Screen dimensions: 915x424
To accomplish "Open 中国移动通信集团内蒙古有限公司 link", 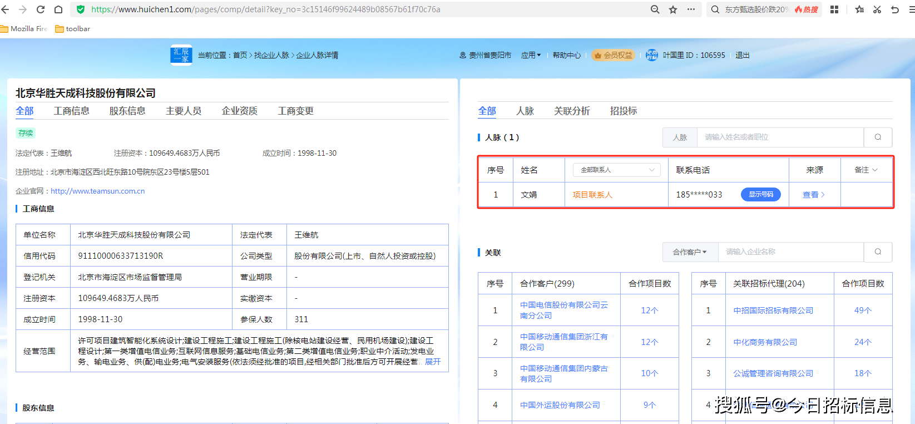I will coord(564,373).
